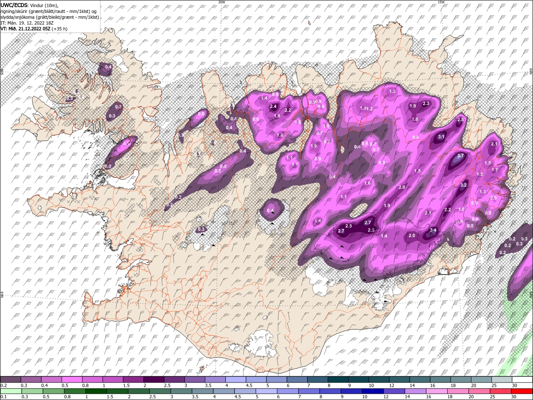Click the 3.1 snowfall value on the map
533x400 pixels.
pyautogui.click(x=442, y=137)
